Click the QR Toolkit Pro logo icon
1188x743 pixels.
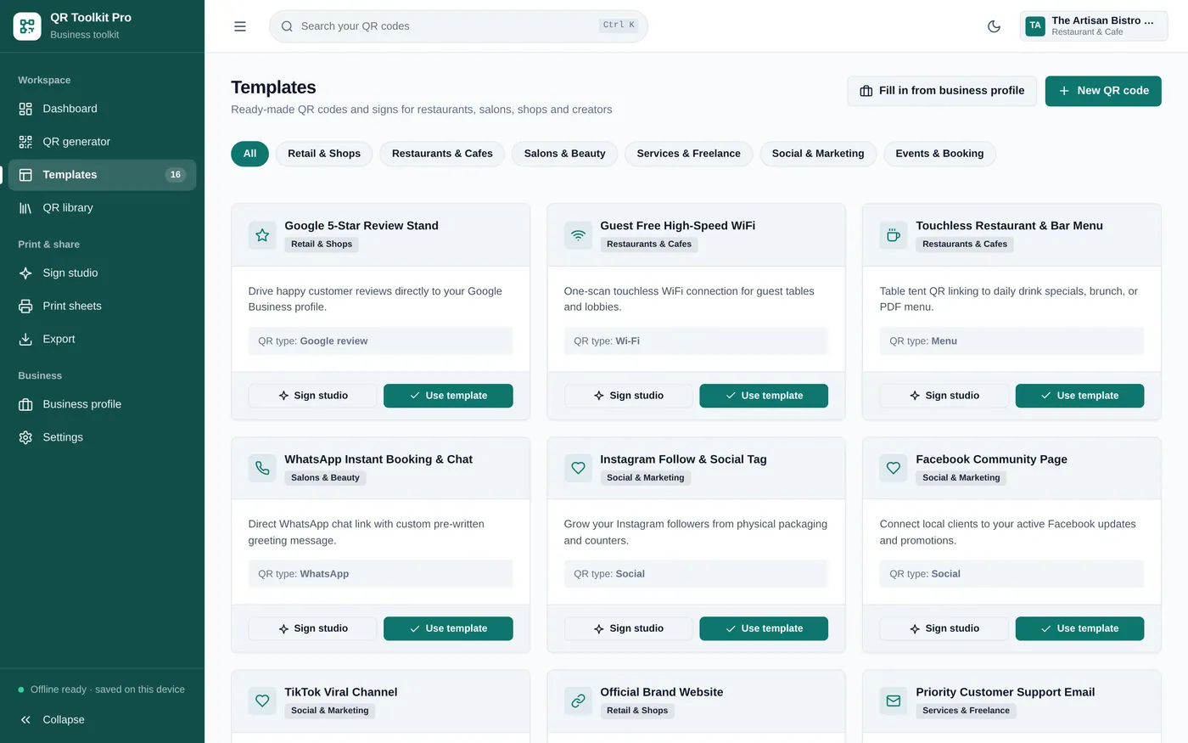point(27,26)
